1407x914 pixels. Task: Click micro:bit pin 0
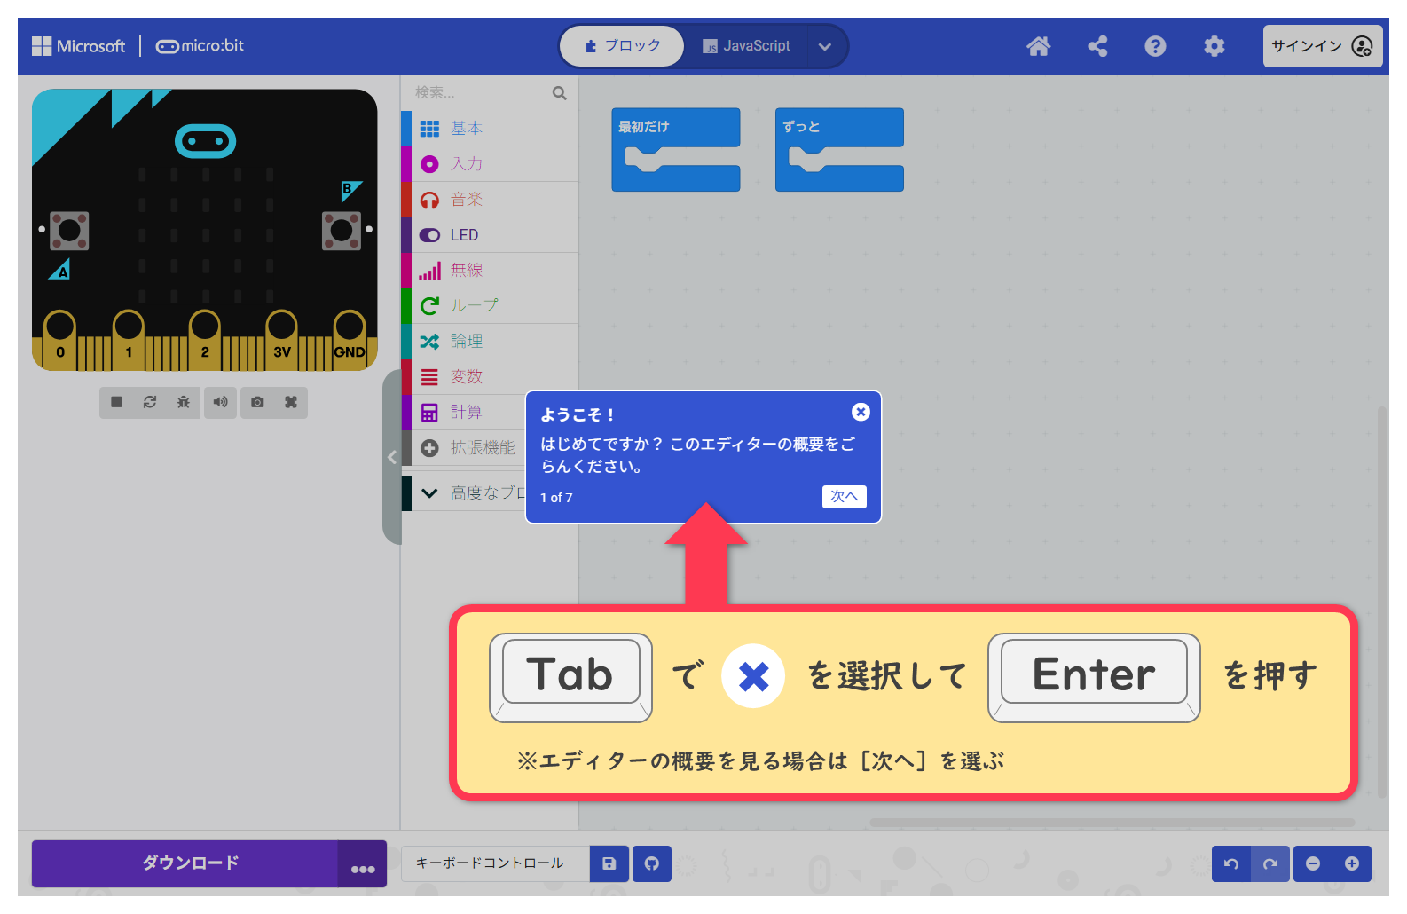click(x=60, y=340)
